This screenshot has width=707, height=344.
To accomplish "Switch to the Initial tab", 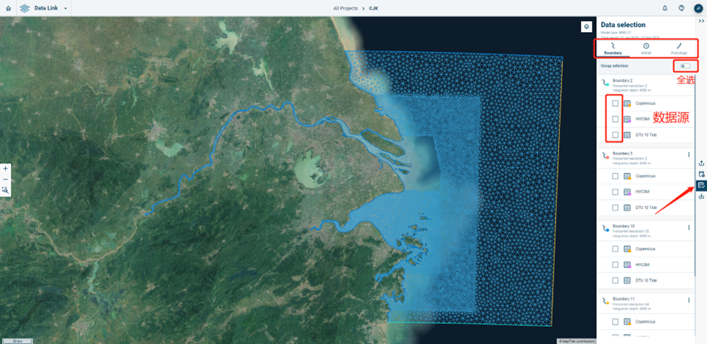I will 646,49.
